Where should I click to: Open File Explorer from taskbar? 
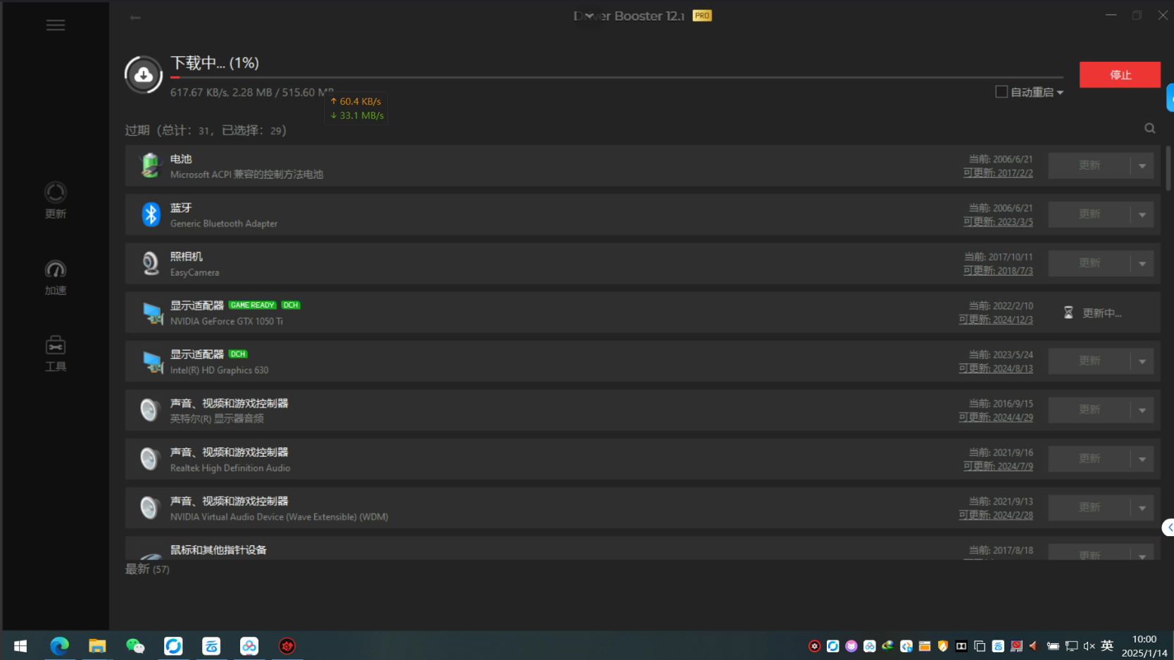pos(97,645)
